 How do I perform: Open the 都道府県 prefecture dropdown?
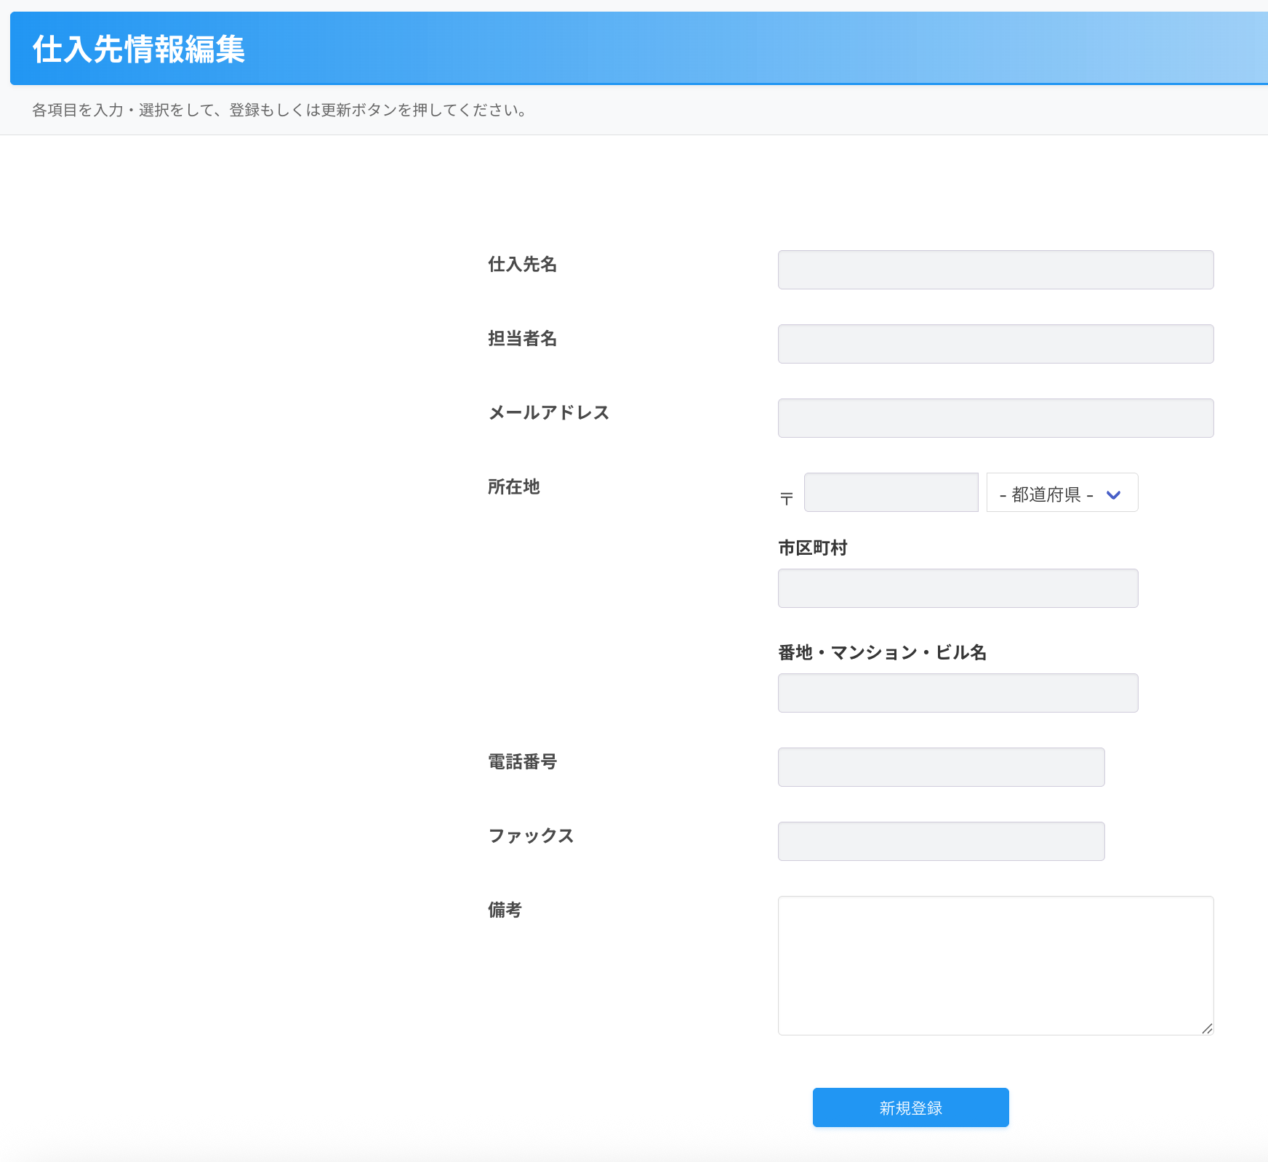click(1062, 493)
